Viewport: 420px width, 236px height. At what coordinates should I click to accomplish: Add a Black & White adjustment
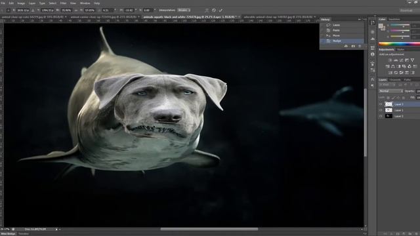pos(398,66)
